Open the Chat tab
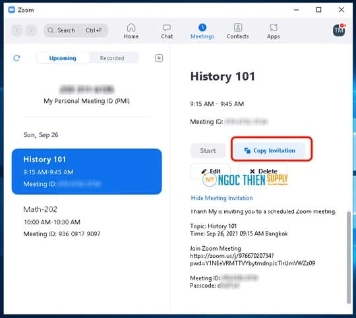The image size is (356, 318). pos(167,31)
